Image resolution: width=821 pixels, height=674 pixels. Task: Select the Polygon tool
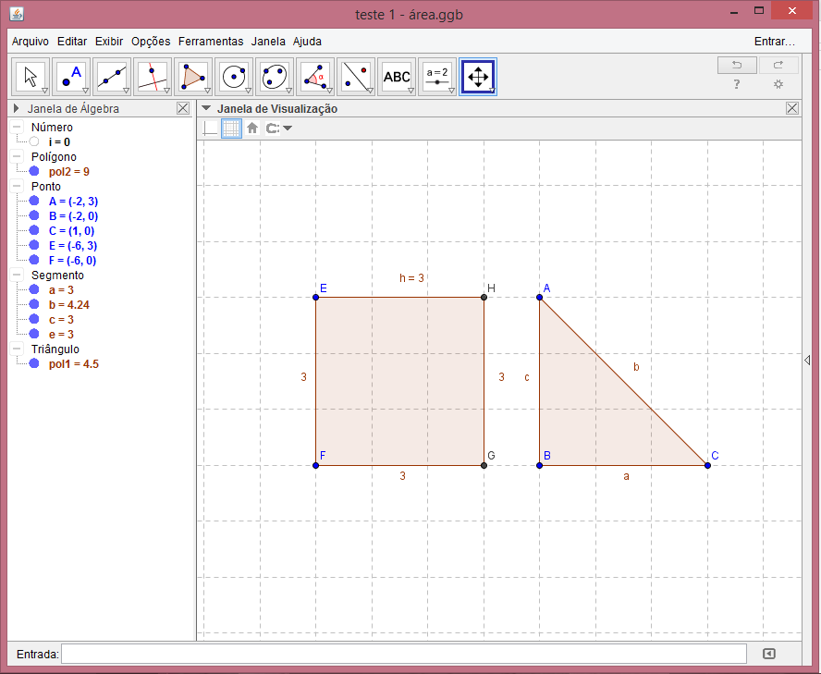(x=193, y=77)
